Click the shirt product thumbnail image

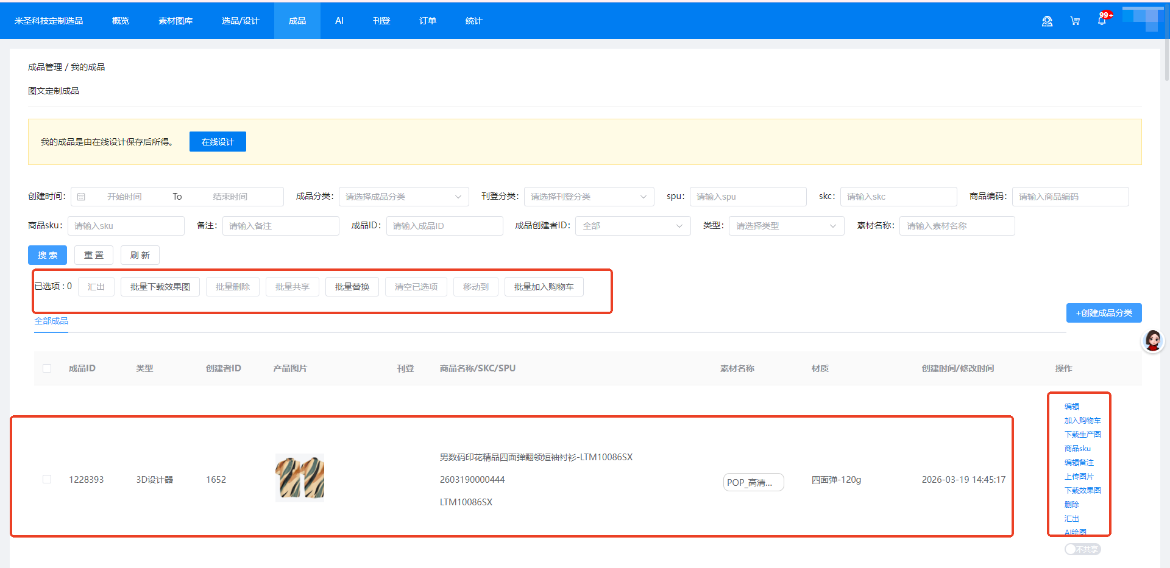pyautogui.click(x=300, y=478)
